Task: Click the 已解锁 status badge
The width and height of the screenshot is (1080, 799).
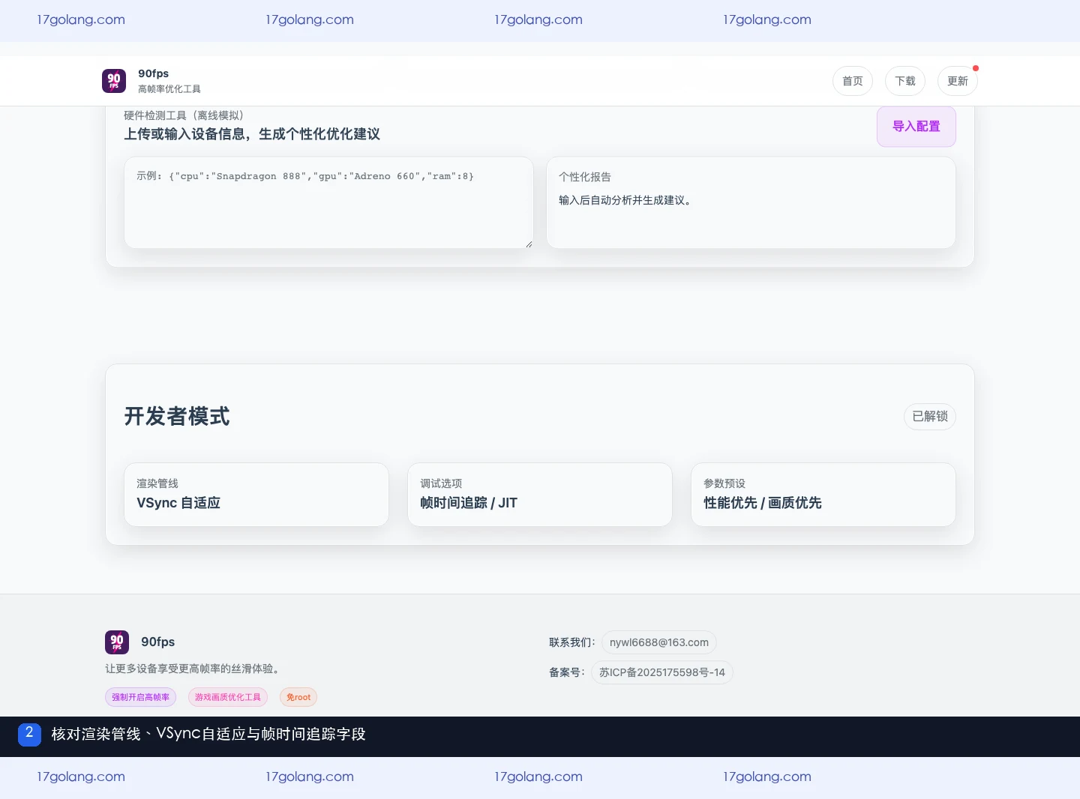Action: coord(930,416)
